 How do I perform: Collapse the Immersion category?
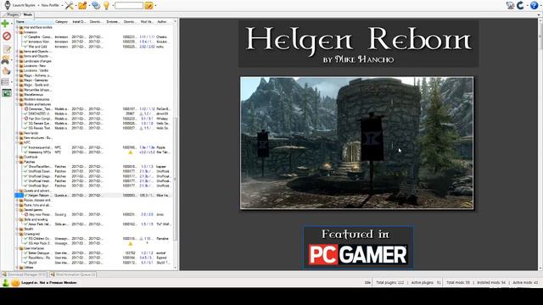coord(17,32)
